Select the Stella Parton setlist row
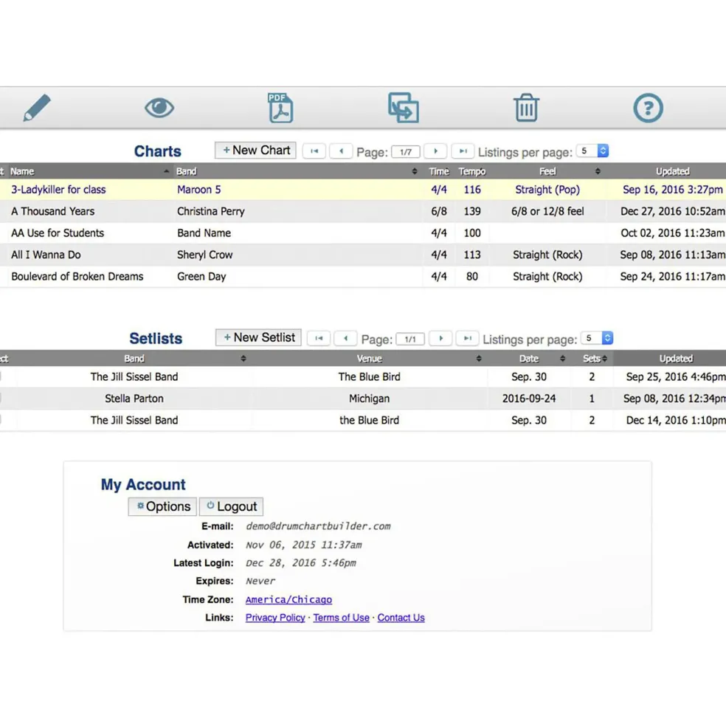The height and width of the screenshot is (727, 726). [x=363, y=399]
